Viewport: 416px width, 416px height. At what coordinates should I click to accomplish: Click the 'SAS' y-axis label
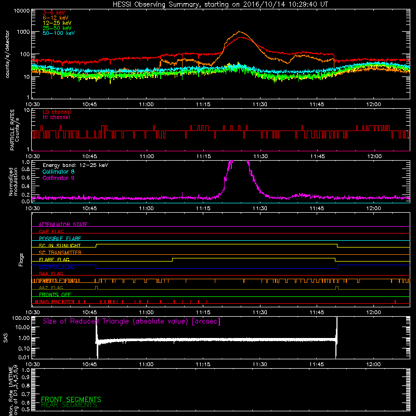pos(6,338)
